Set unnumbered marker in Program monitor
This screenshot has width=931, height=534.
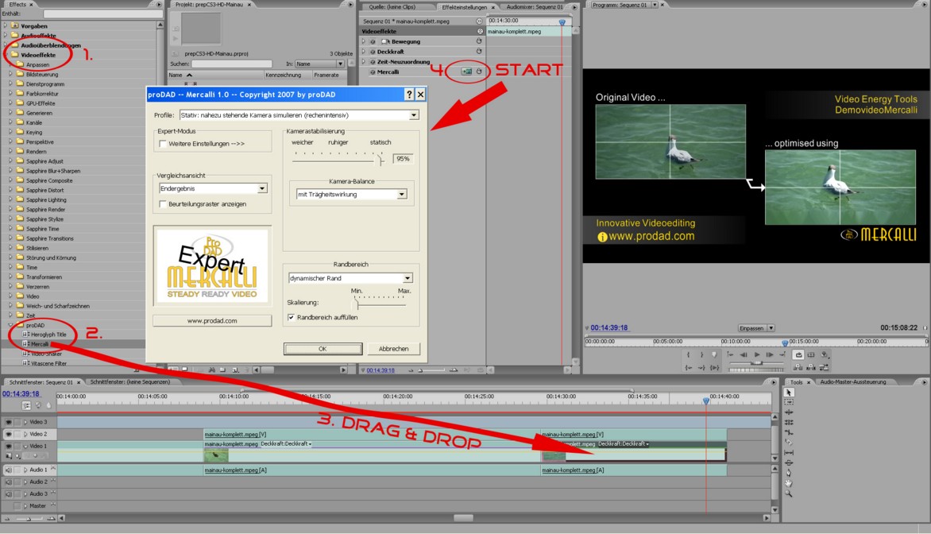[x=714, y=354]
